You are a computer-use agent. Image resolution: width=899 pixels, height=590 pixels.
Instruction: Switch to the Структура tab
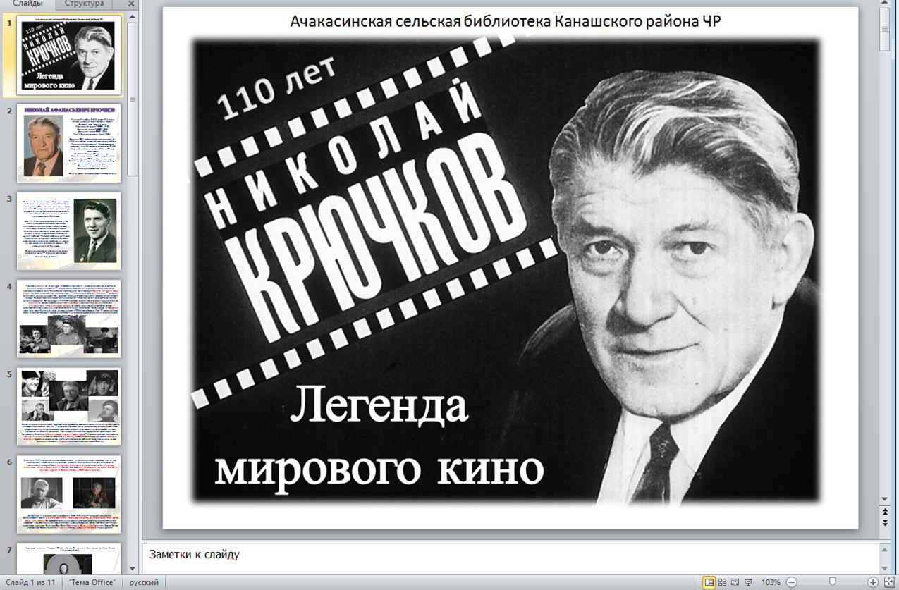coord(84,4)
